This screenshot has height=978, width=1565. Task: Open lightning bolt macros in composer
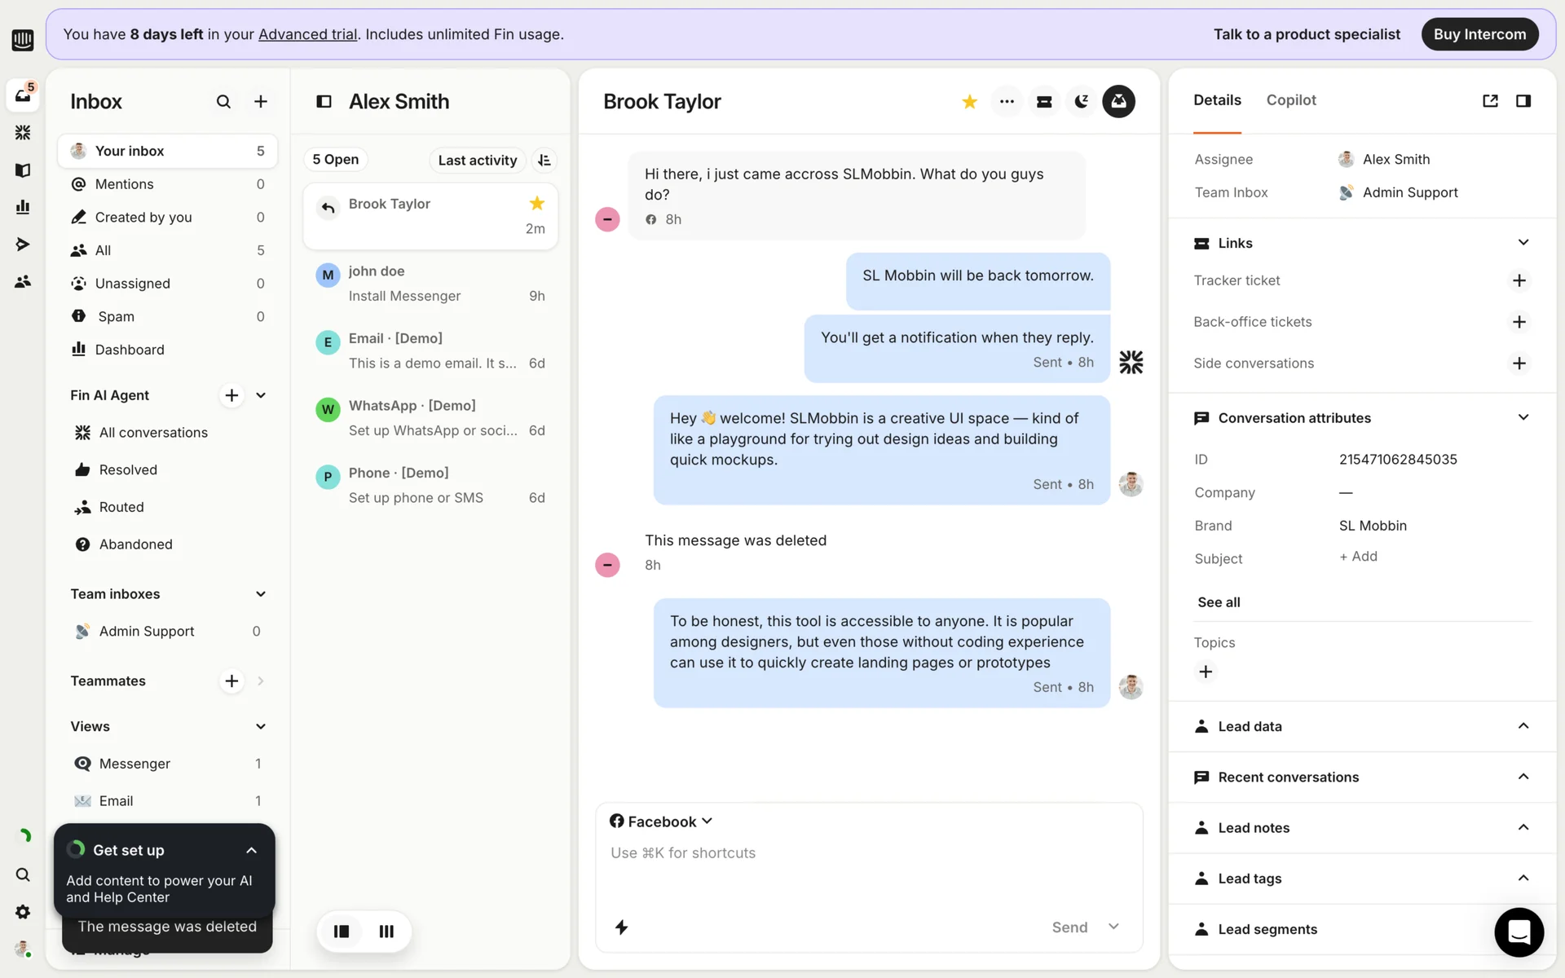[x=621, y=927]
